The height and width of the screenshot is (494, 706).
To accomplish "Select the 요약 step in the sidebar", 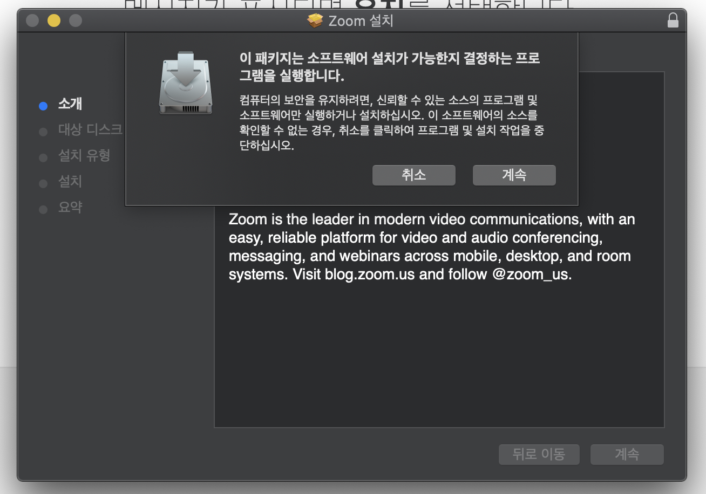I will pos(70,208).
